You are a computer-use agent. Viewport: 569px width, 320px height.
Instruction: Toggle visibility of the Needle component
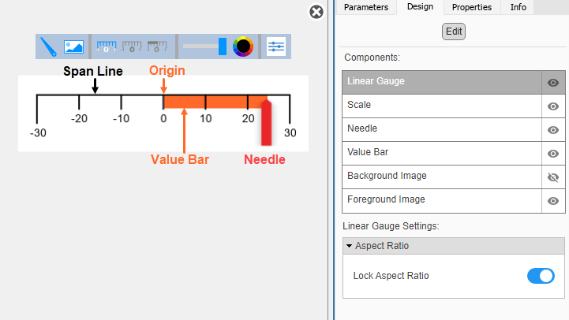(x=552, y=130)
